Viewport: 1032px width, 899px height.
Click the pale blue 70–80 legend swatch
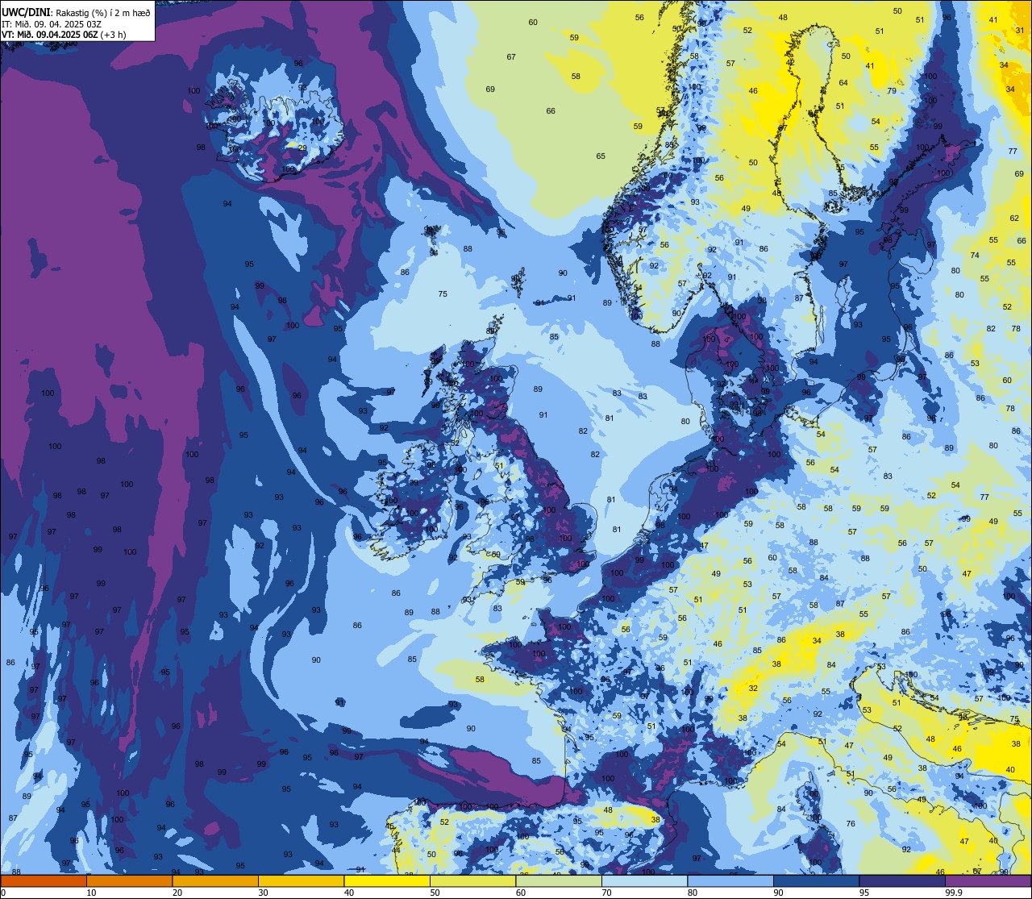pos(644,881)
